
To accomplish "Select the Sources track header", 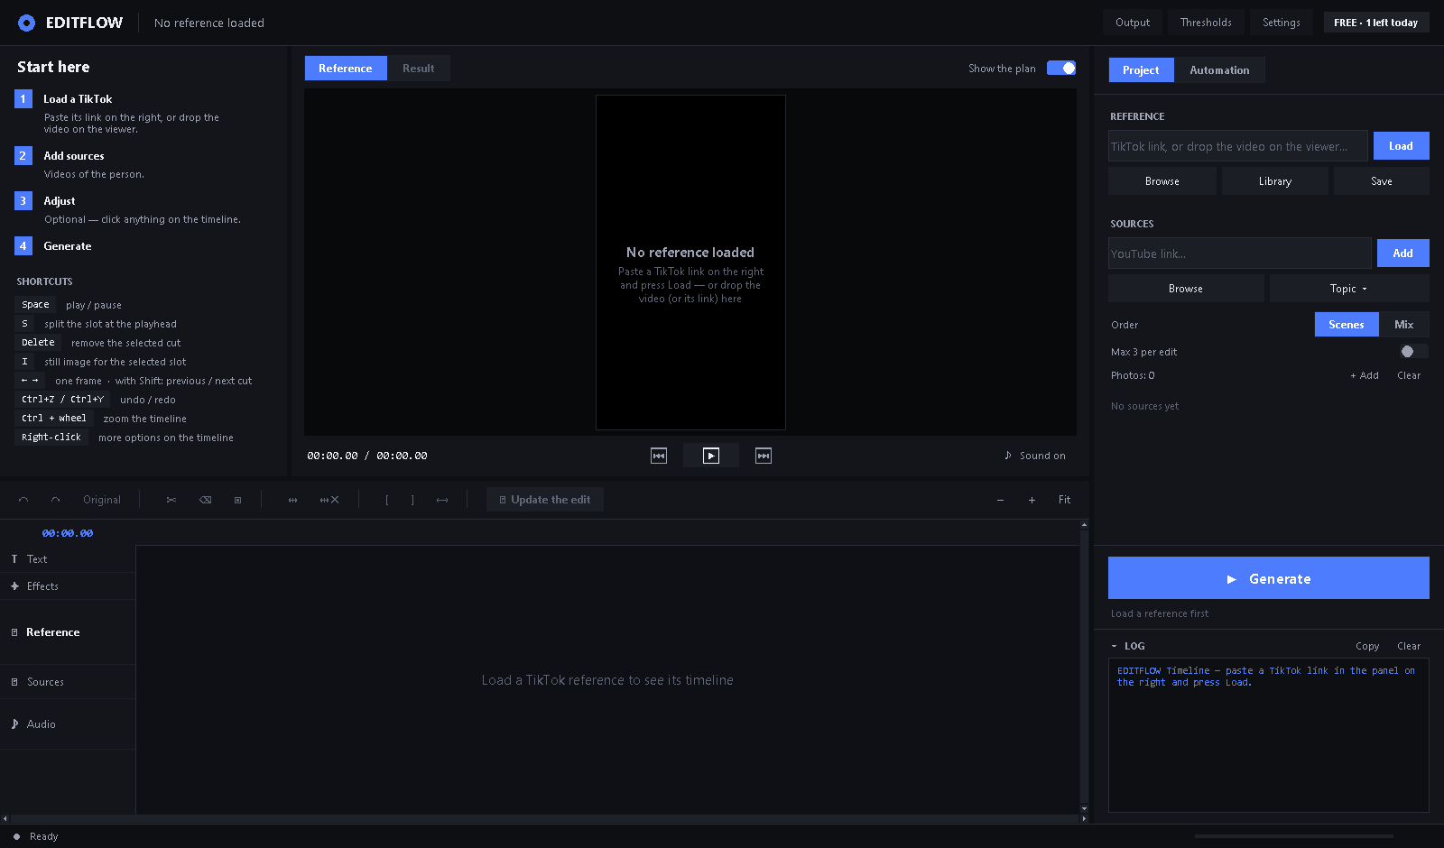I will point(68,682).
